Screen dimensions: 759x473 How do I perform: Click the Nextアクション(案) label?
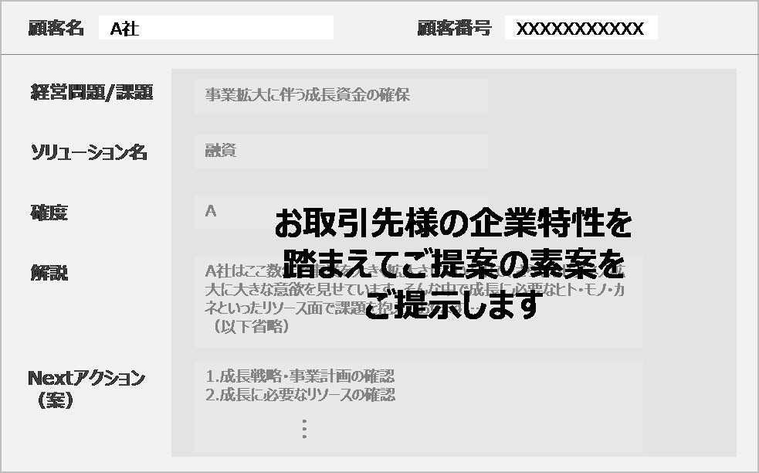86,390
